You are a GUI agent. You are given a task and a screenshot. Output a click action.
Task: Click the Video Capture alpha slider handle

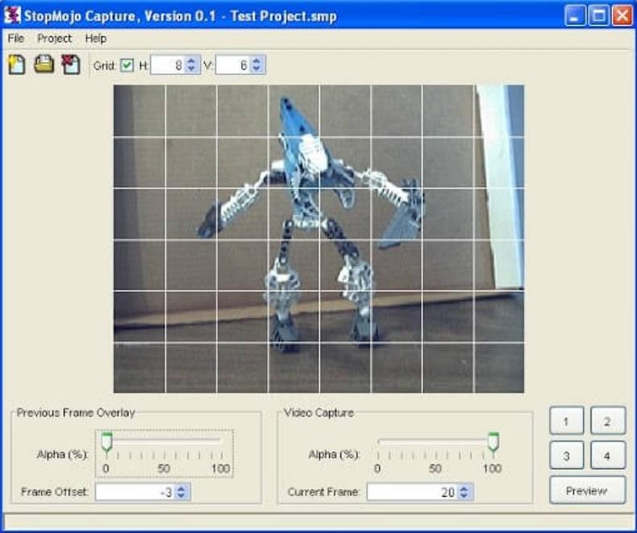click(493, 442)
